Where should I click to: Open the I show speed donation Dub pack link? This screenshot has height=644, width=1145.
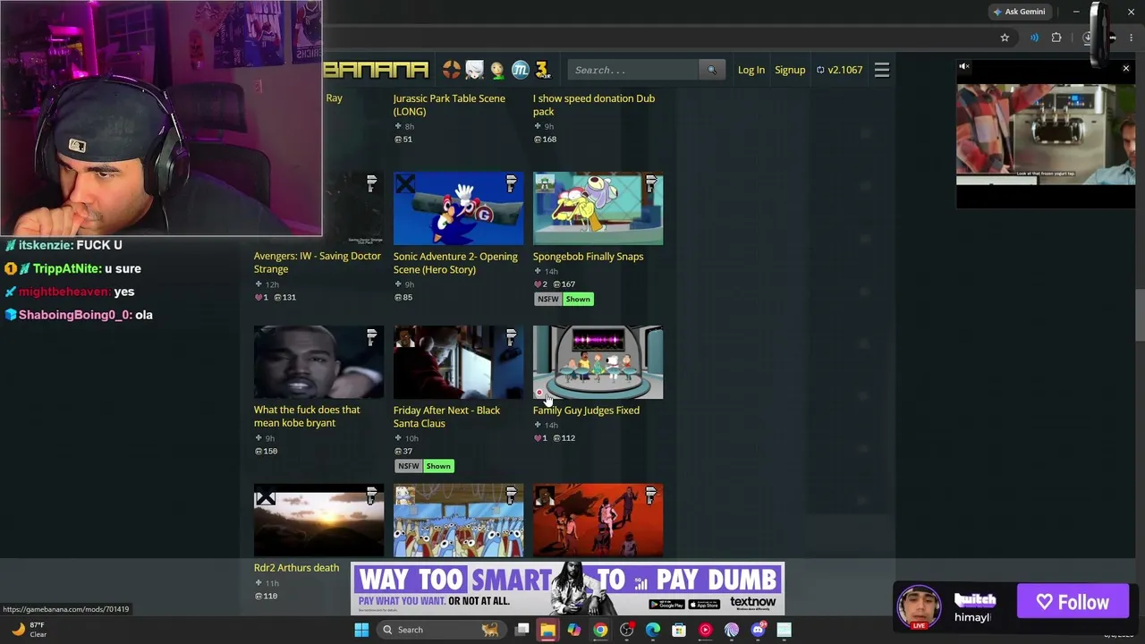[594, 105]
